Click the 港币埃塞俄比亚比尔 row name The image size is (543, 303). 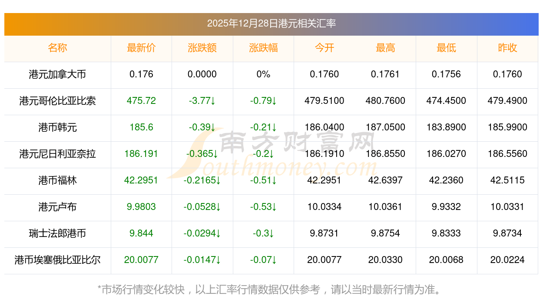click(x=57, y=260)
